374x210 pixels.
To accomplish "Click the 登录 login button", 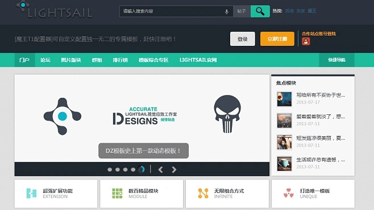I will tap(243, 38).
